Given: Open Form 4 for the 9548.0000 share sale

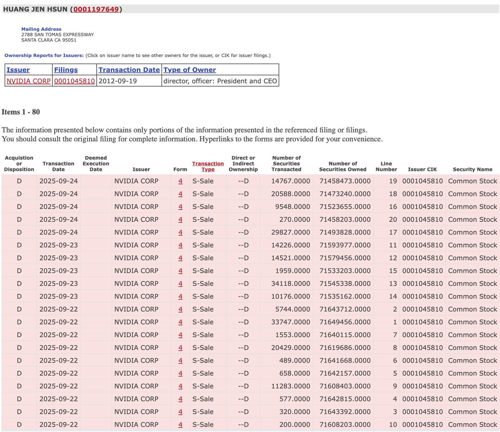Looking at the screenshot, I should point(180,207).
